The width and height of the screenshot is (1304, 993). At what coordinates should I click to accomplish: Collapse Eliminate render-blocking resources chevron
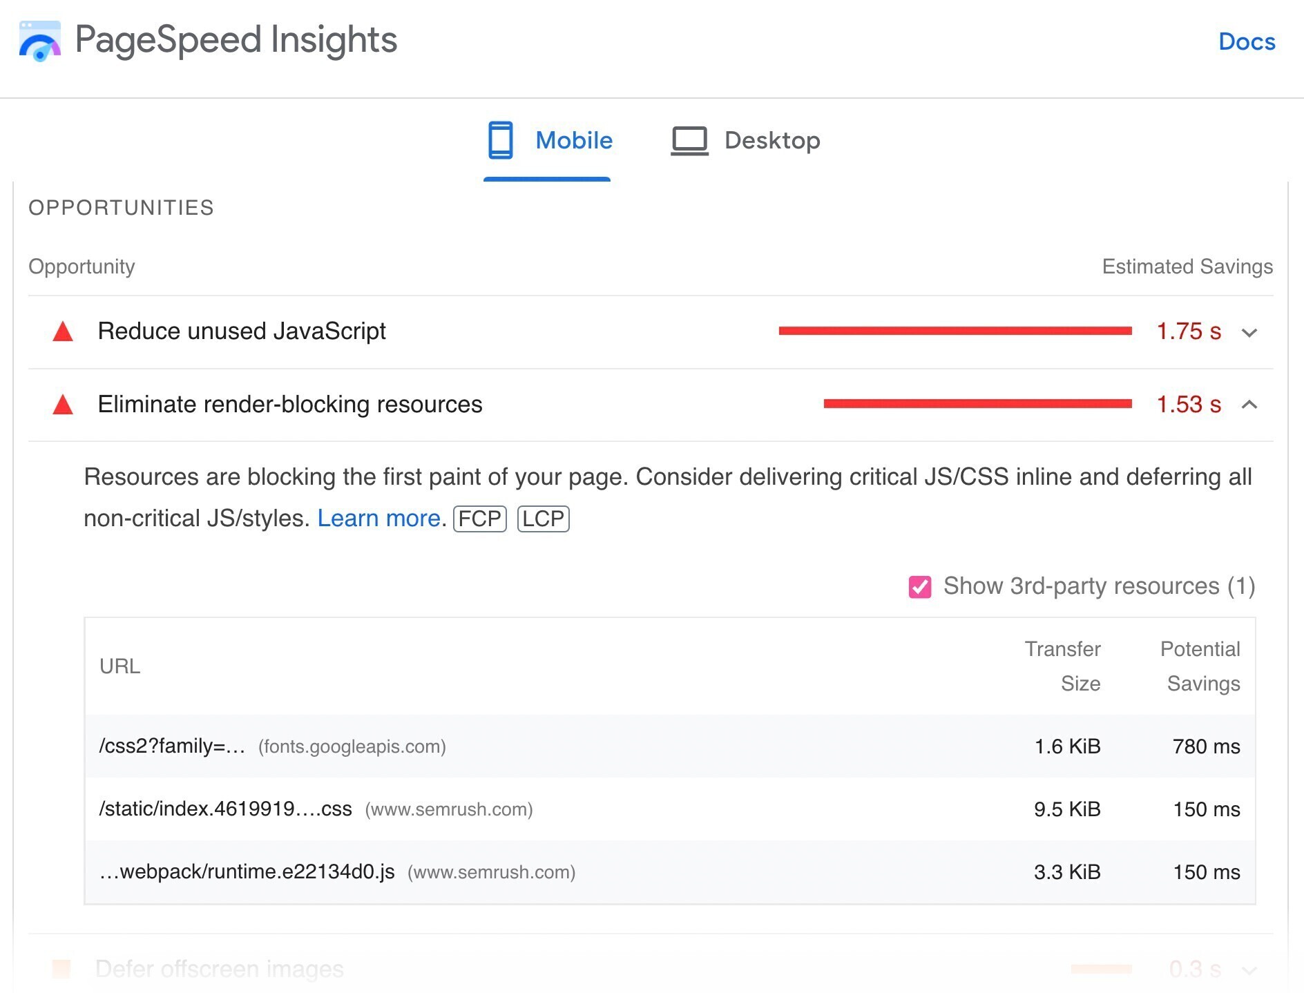point(1249,405)
